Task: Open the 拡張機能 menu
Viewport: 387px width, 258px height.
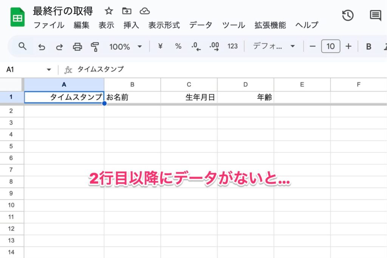Action: 270,25
